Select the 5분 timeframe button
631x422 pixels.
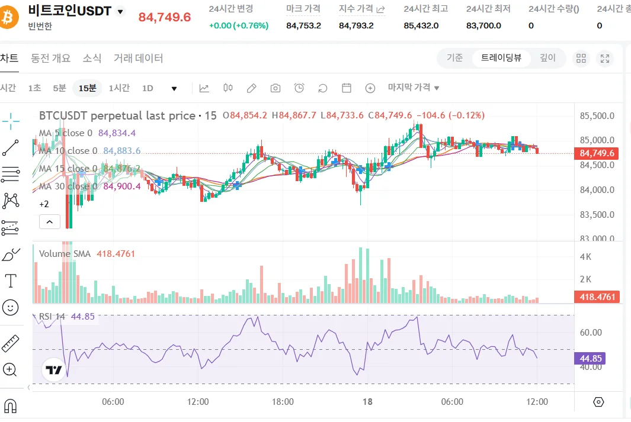coord(59,88)
